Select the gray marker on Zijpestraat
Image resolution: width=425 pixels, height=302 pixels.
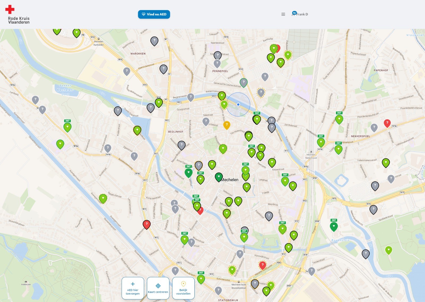pyautogui.click(x=134, y=156)
